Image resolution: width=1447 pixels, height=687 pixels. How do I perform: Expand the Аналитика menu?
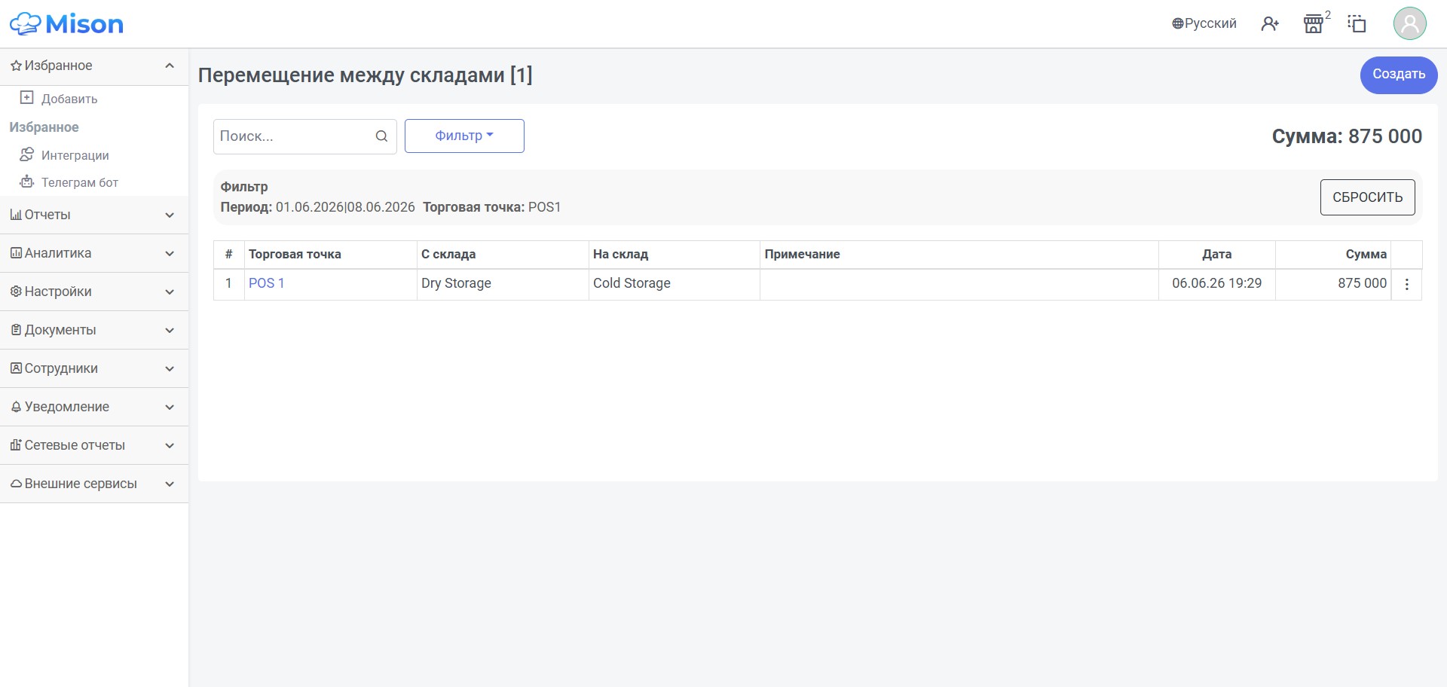(94, 254)
